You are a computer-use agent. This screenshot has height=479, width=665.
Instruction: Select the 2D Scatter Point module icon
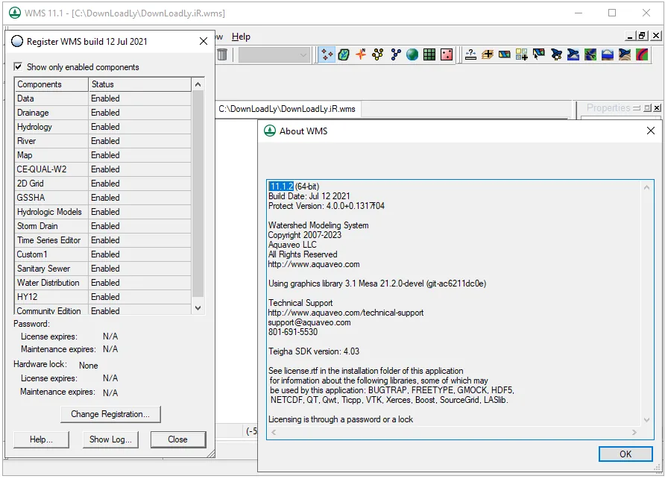[447, 54]
